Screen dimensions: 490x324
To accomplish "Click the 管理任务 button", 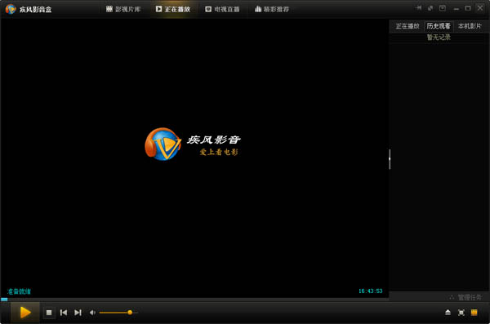I will pyautogui.click(x=465, y=297).
